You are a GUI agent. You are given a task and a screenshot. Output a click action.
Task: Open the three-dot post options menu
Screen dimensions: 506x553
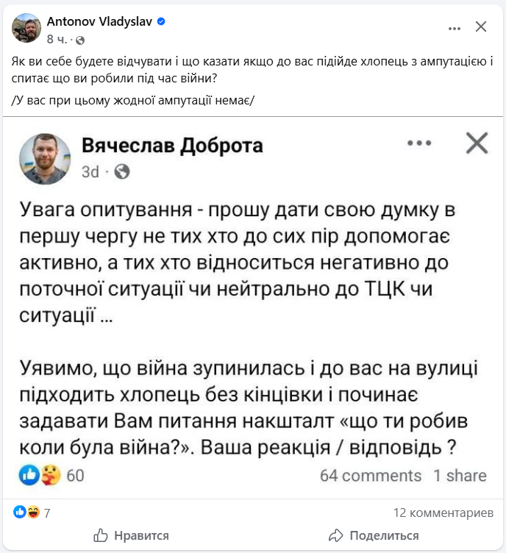coord(456,27)
